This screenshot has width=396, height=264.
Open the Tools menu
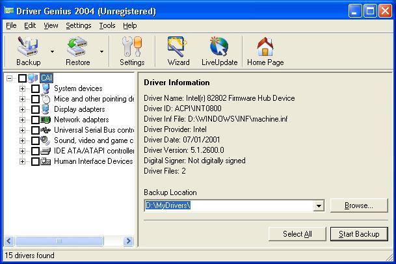[107, 25]
